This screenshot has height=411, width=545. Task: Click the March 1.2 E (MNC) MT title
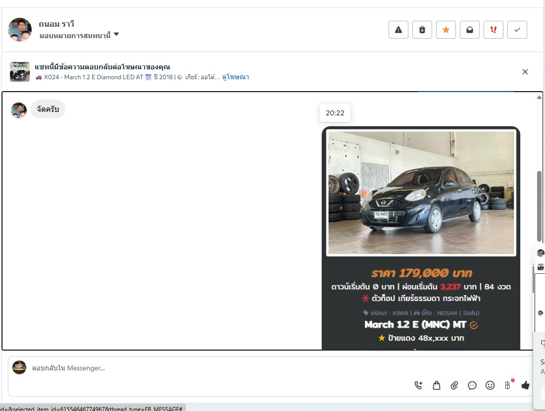click(415, 324)
